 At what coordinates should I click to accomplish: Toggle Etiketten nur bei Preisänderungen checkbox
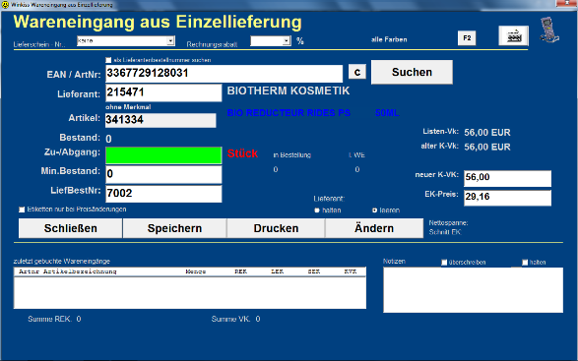coord(22,210)
